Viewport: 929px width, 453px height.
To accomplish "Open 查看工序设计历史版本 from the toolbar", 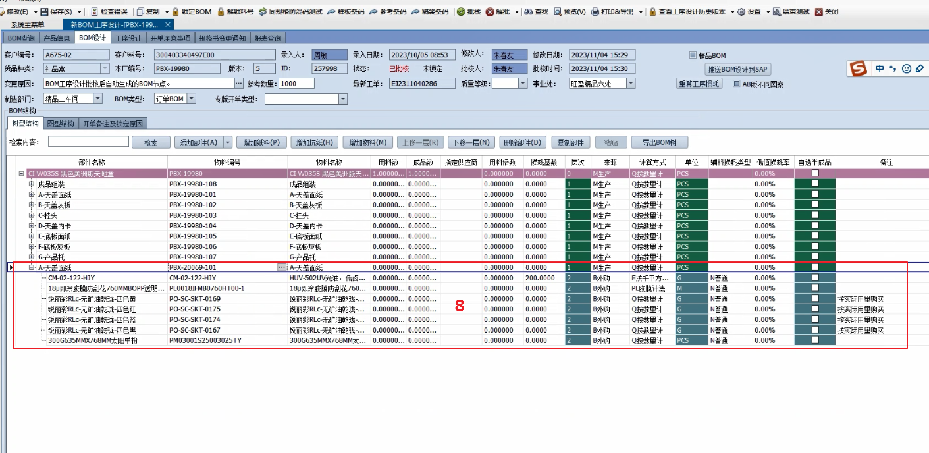I will coord(687,12).
